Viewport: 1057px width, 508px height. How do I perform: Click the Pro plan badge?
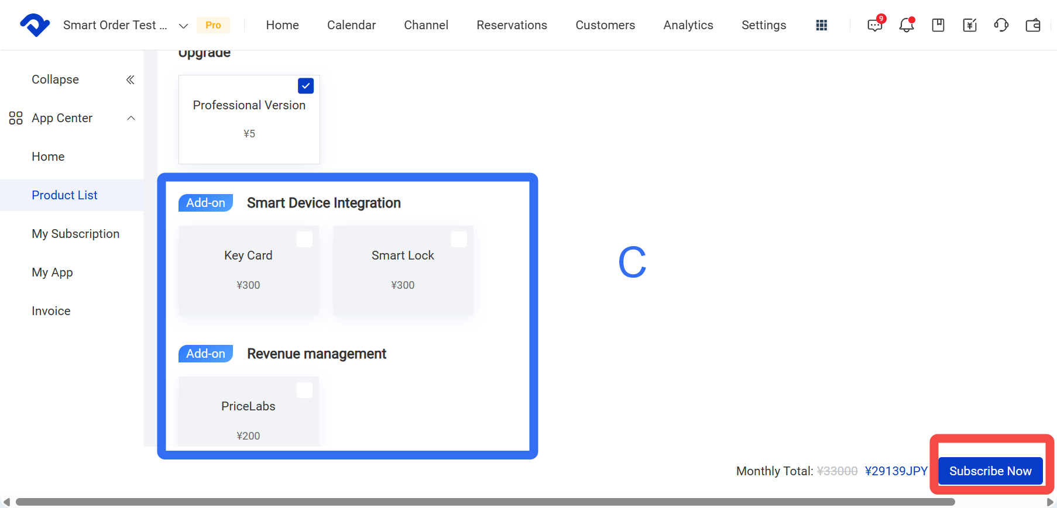pyautogui.click(x=213, y=25)
